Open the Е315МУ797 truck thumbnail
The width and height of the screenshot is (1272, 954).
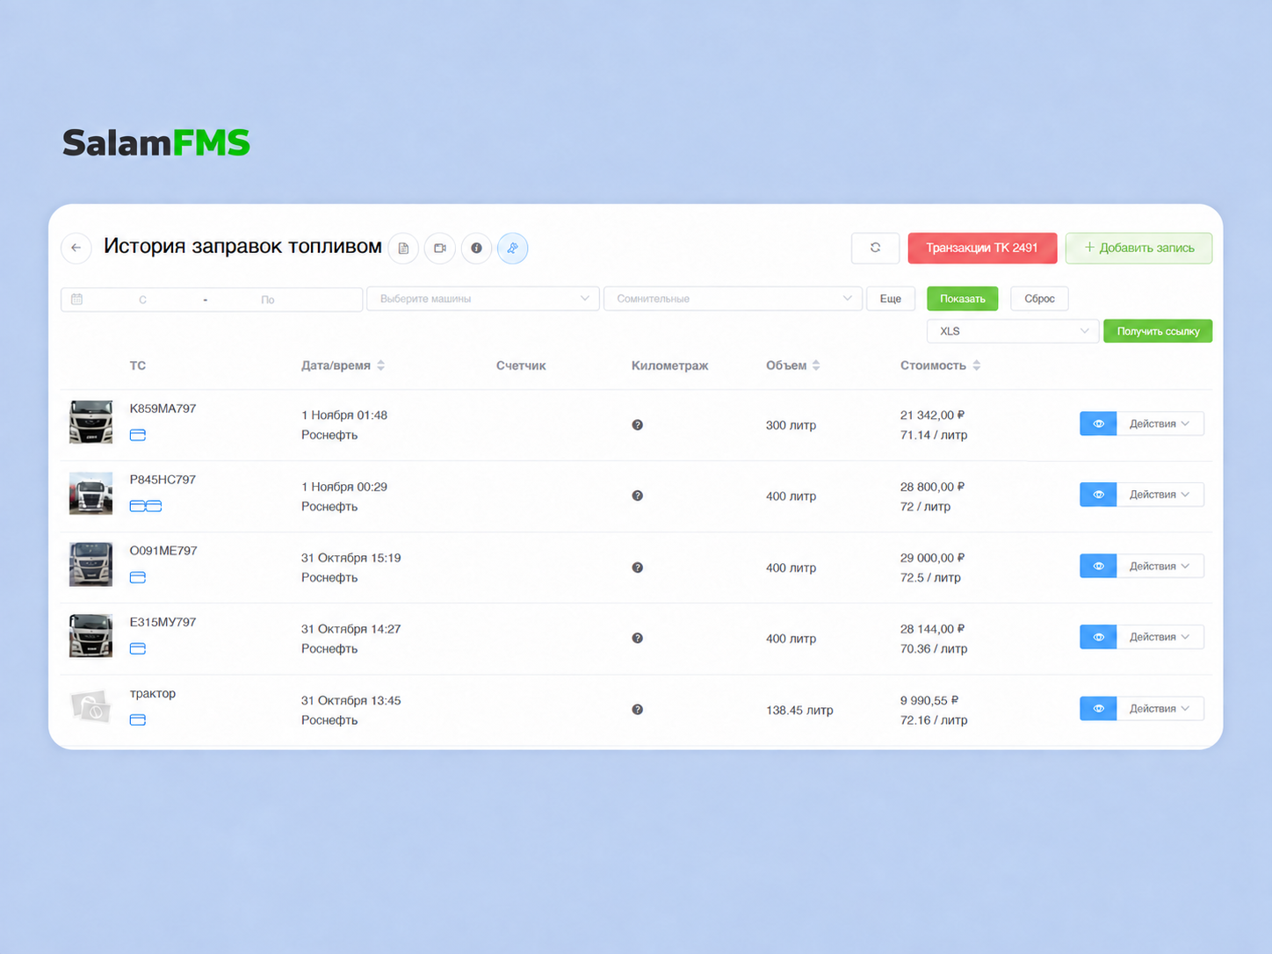click(91, 636)
